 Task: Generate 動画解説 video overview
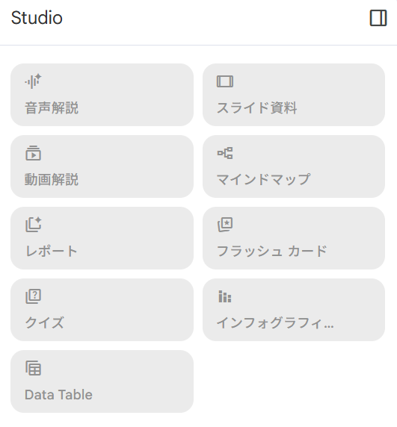click(102, 166)
